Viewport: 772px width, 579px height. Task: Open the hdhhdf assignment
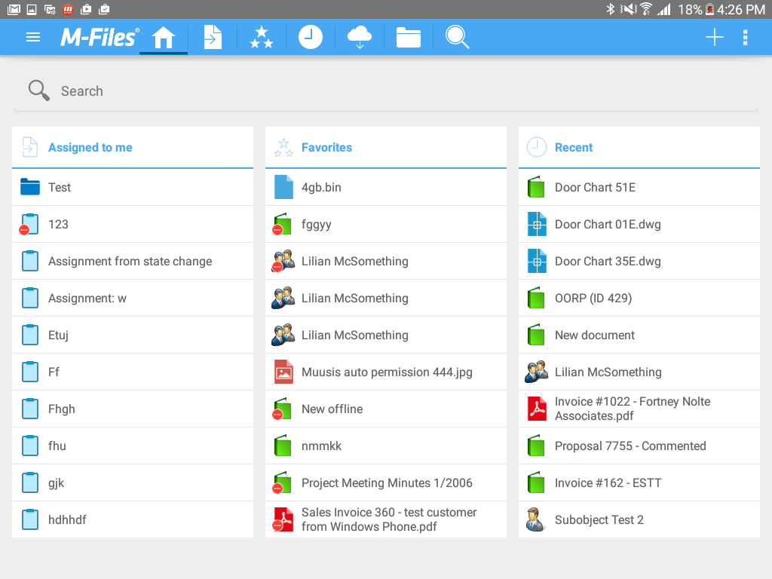tap(133, 519)
